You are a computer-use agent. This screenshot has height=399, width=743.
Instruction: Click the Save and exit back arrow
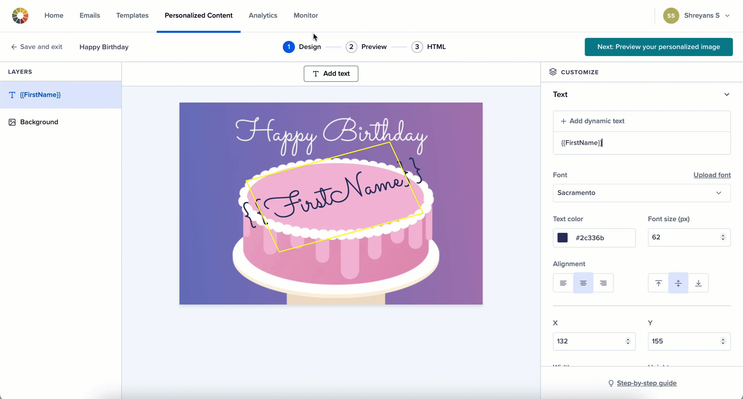click(14, 47)
